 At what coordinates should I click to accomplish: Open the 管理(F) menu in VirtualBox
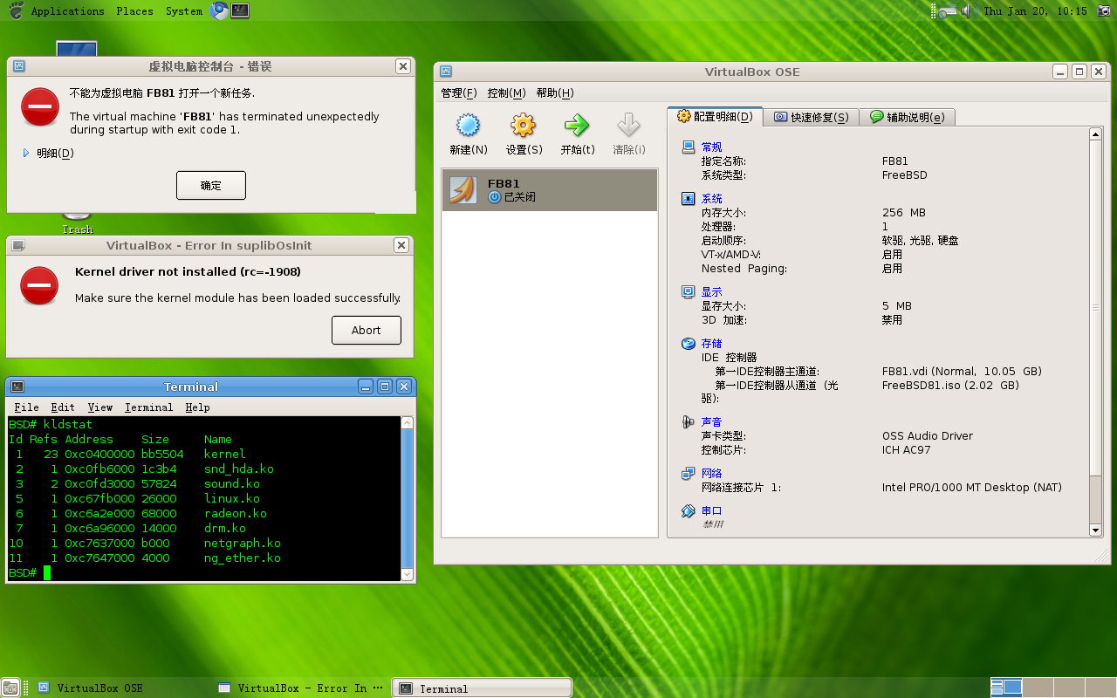(459, 93)
